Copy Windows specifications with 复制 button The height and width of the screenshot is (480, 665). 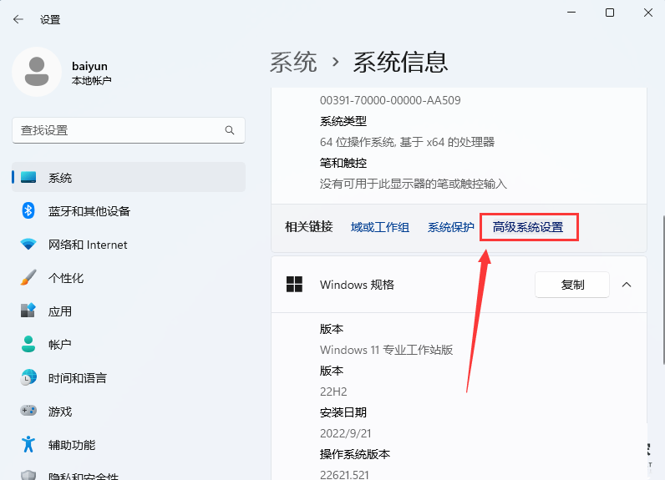point(572,285)
